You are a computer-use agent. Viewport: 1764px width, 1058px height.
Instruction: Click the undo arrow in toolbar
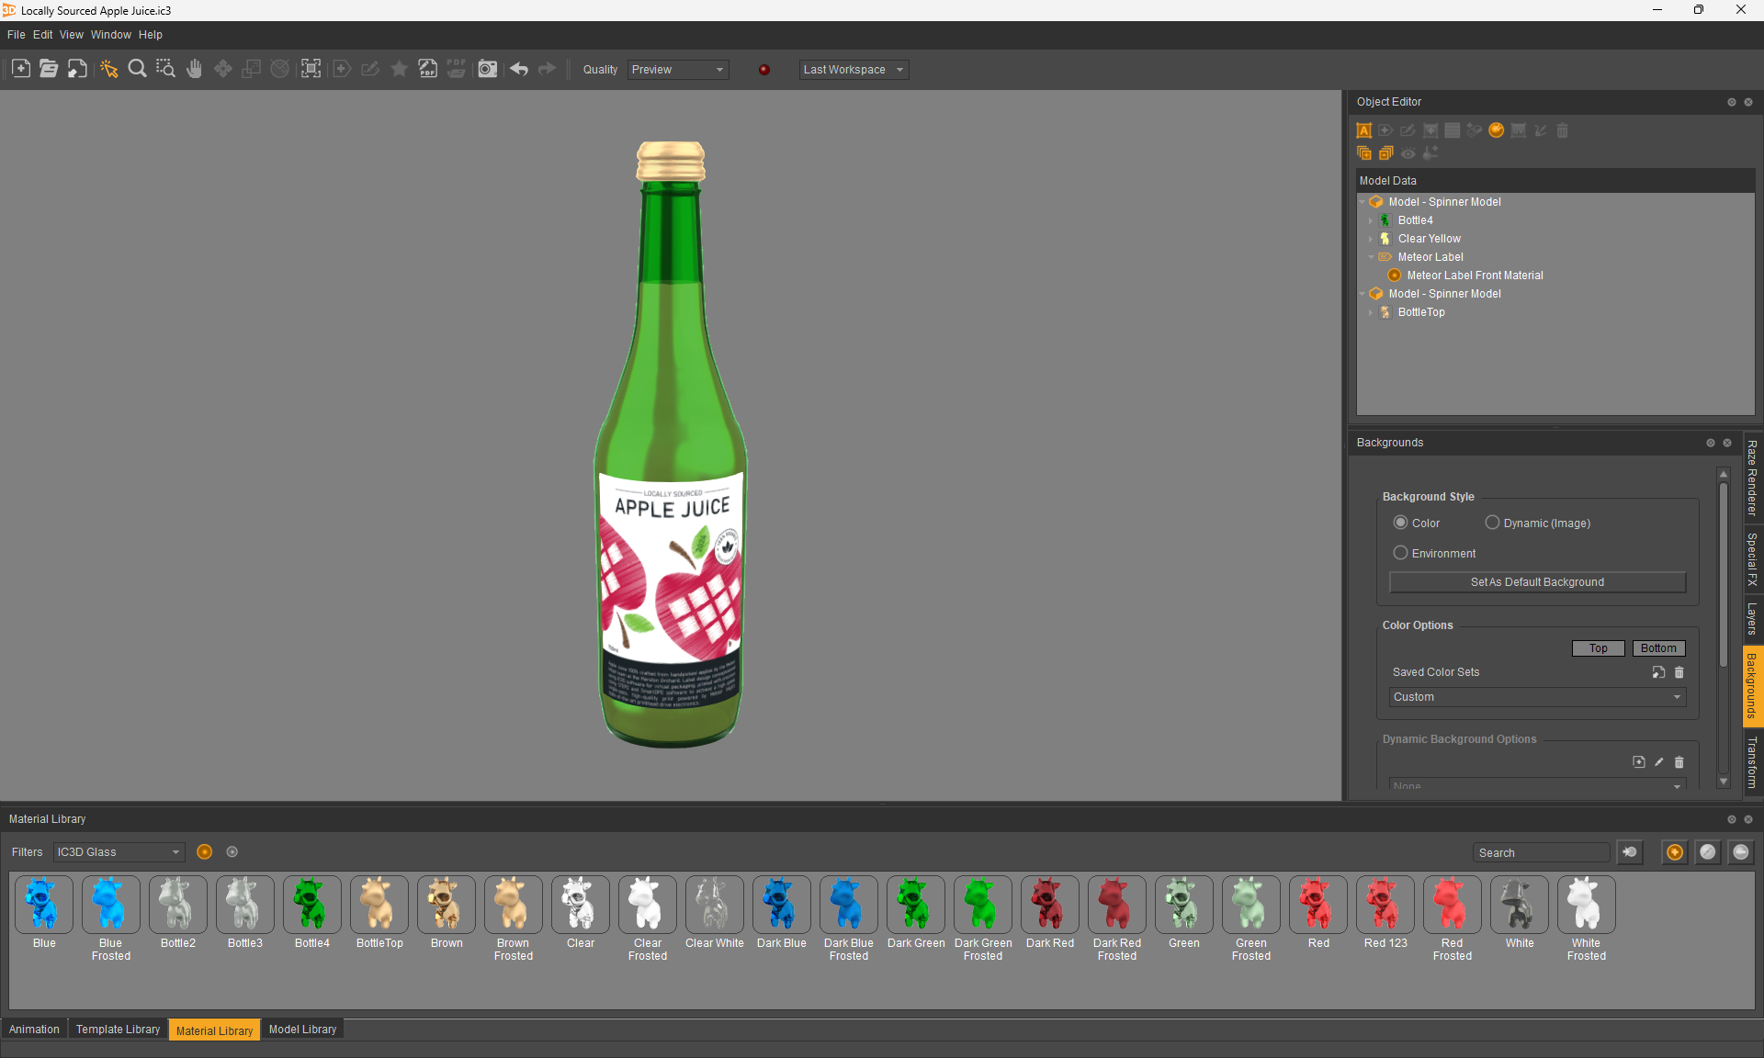(519, 69)
